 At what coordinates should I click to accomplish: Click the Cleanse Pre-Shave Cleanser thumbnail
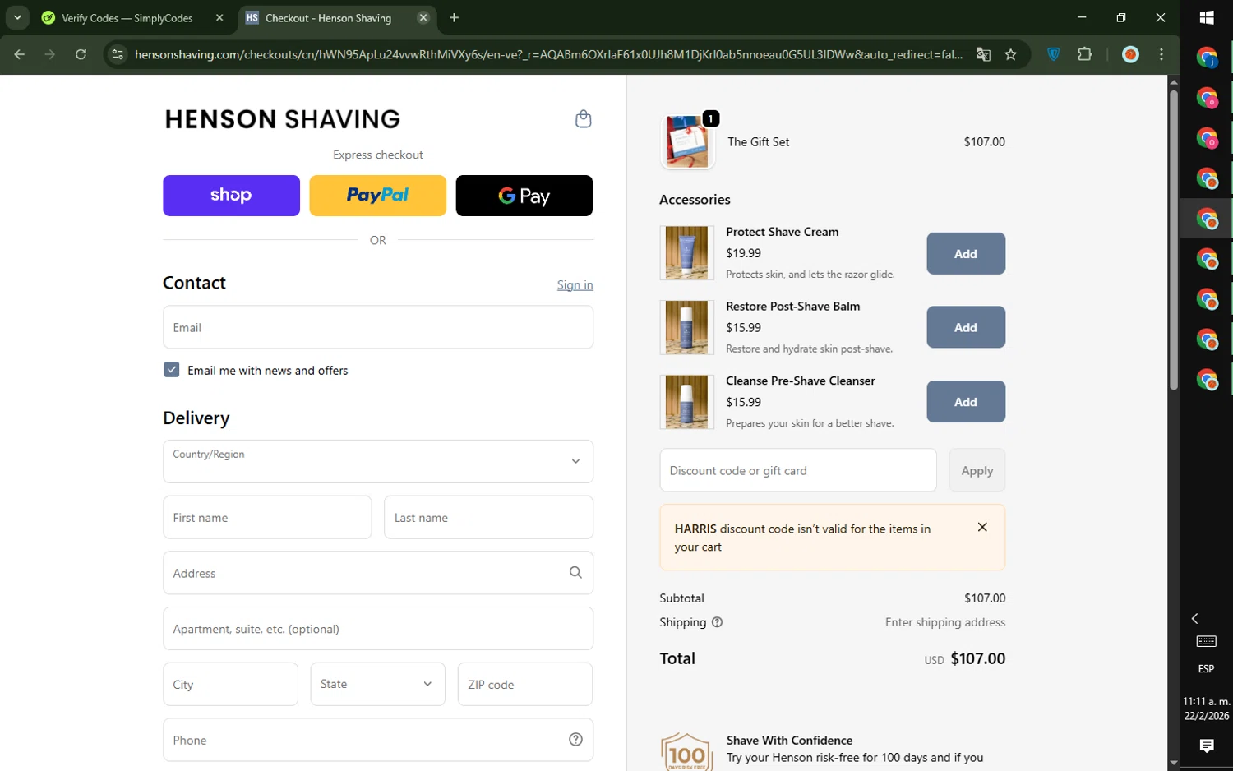686,402
